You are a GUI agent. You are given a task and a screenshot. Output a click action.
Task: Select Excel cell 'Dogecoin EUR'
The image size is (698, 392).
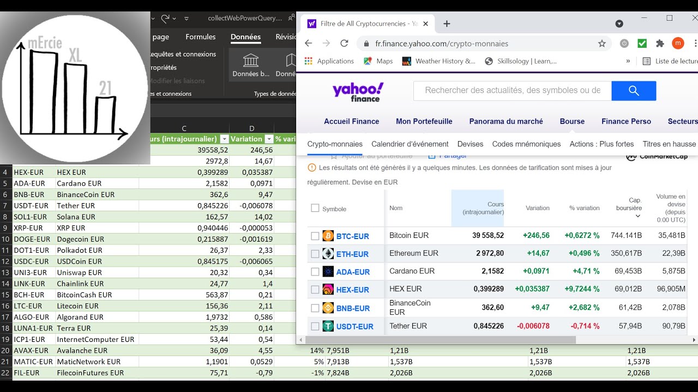click(x=97, y=239)
